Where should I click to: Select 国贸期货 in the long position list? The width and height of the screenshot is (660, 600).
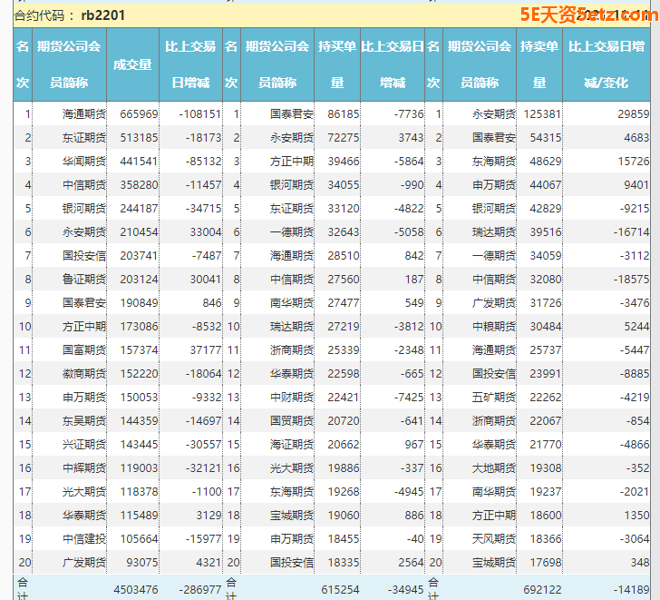[x=292, y=420]
